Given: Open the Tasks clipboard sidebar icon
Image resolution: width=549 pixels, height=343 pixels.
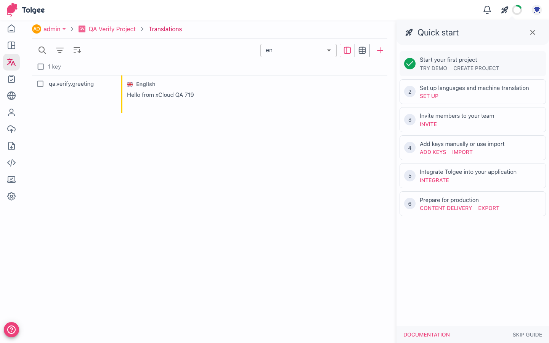Looking at the screenshot, I should [11, 79].
